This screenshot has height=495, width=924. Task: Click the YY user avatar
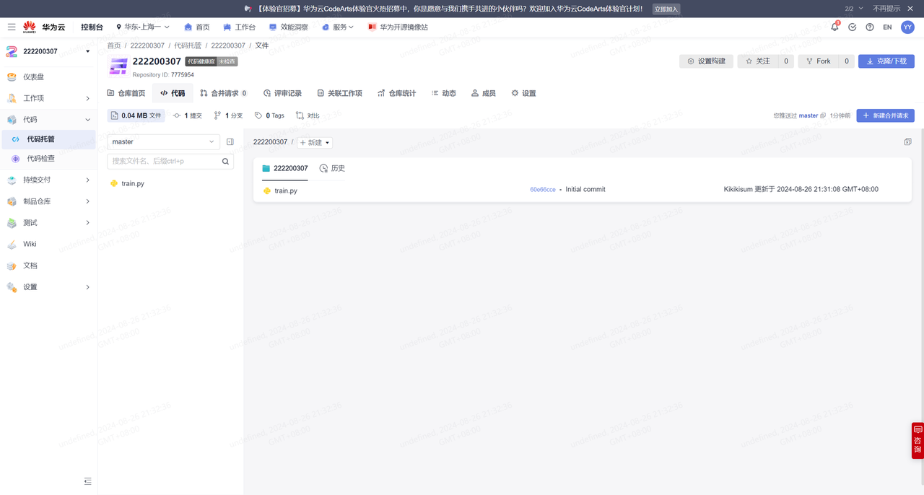click(x=907, y=27)
